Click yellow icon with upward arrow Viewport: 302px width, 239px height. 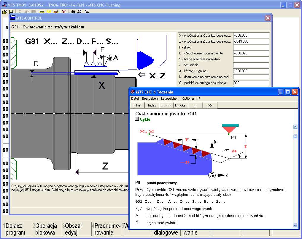pyautogui.click(x=49, y=12)
